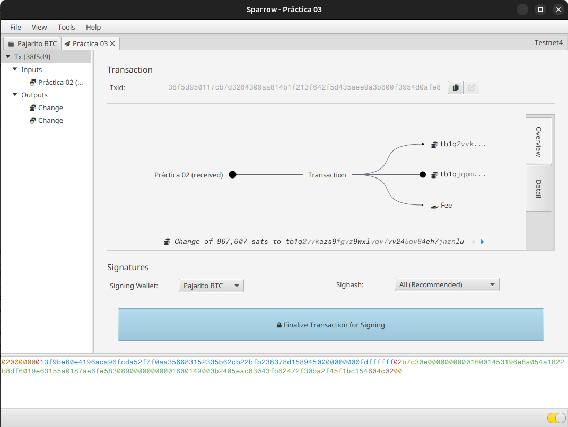Click the send icon on Práctica 03 tab
Screen dimensions: 568x427
click(x=67, y=44)
